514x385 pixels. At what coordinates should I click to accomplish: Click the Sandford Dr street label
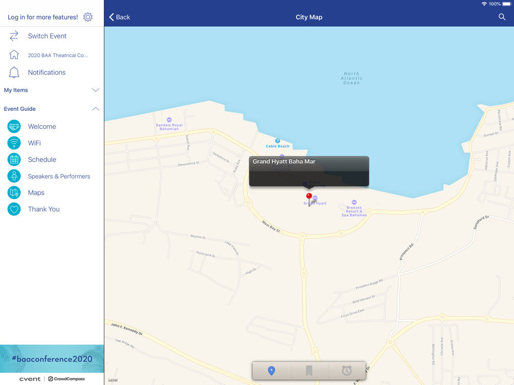(x=481, y=222)
